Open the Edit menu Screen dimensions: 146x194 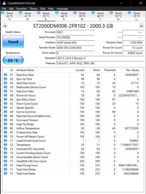(x=11, y=9)
